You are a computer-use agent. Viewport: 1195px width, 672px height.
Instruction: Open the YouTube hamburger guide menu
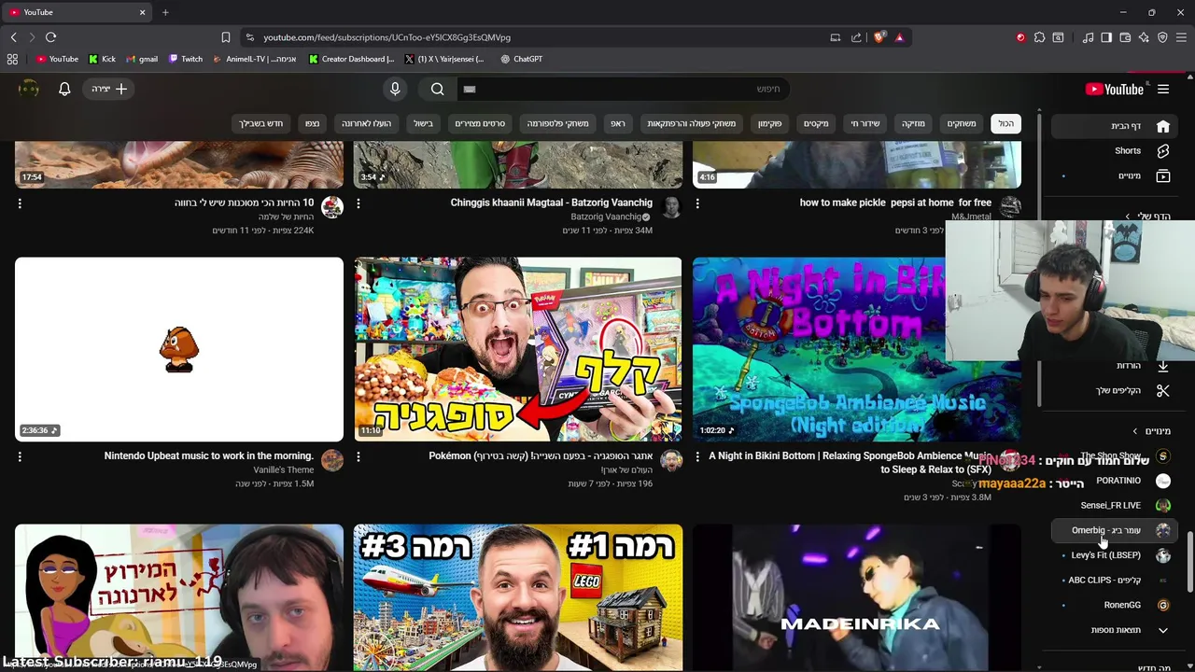(x=1163, y=89)
